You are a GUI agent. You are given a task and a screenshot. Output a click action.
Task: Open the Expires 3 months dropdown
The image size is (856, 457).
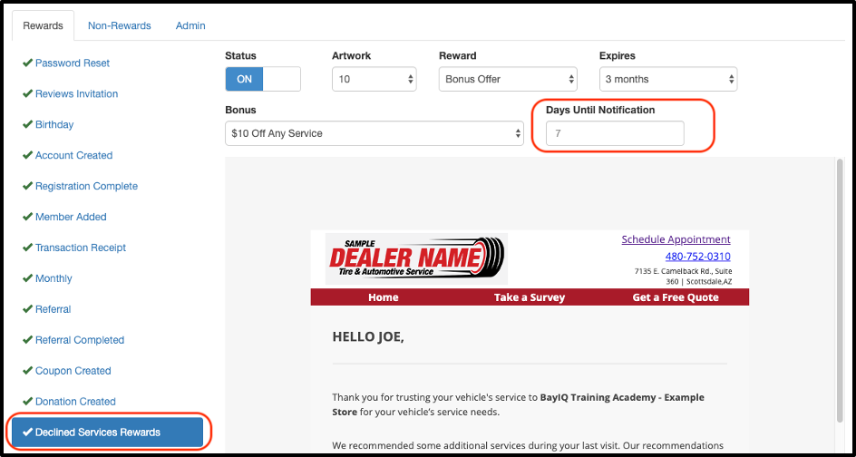tap(667, 79)
